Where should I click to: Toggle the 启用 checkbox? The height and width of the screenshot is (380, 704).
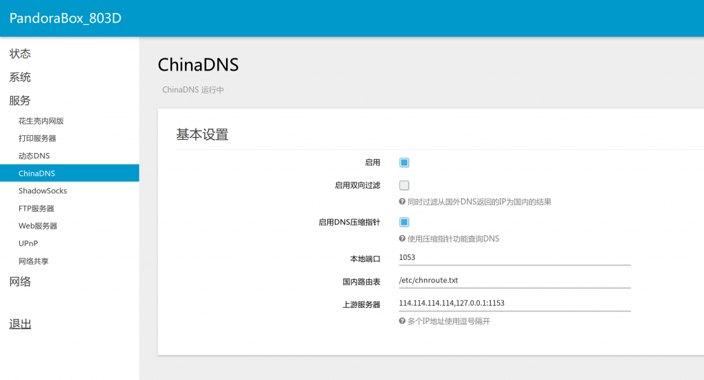click(x=404, y=163)
